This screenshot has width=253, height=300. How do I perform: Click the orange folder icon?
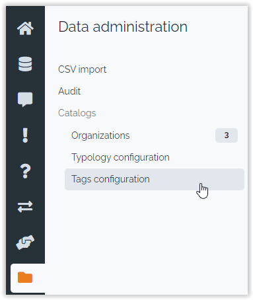(25, 278)
